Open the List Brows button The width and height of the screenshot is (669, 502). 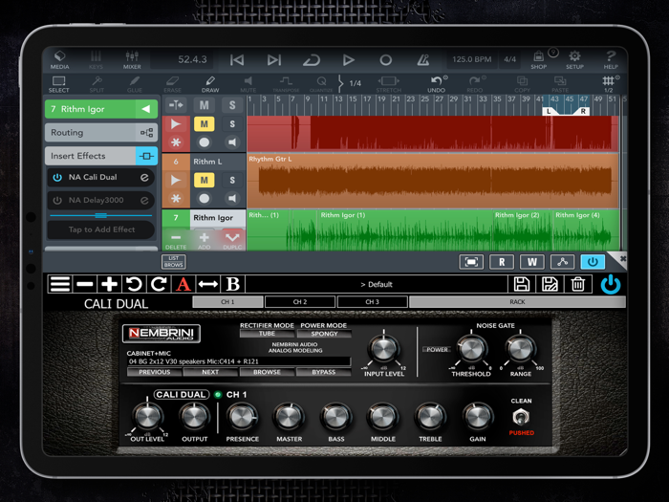[174, 262]
